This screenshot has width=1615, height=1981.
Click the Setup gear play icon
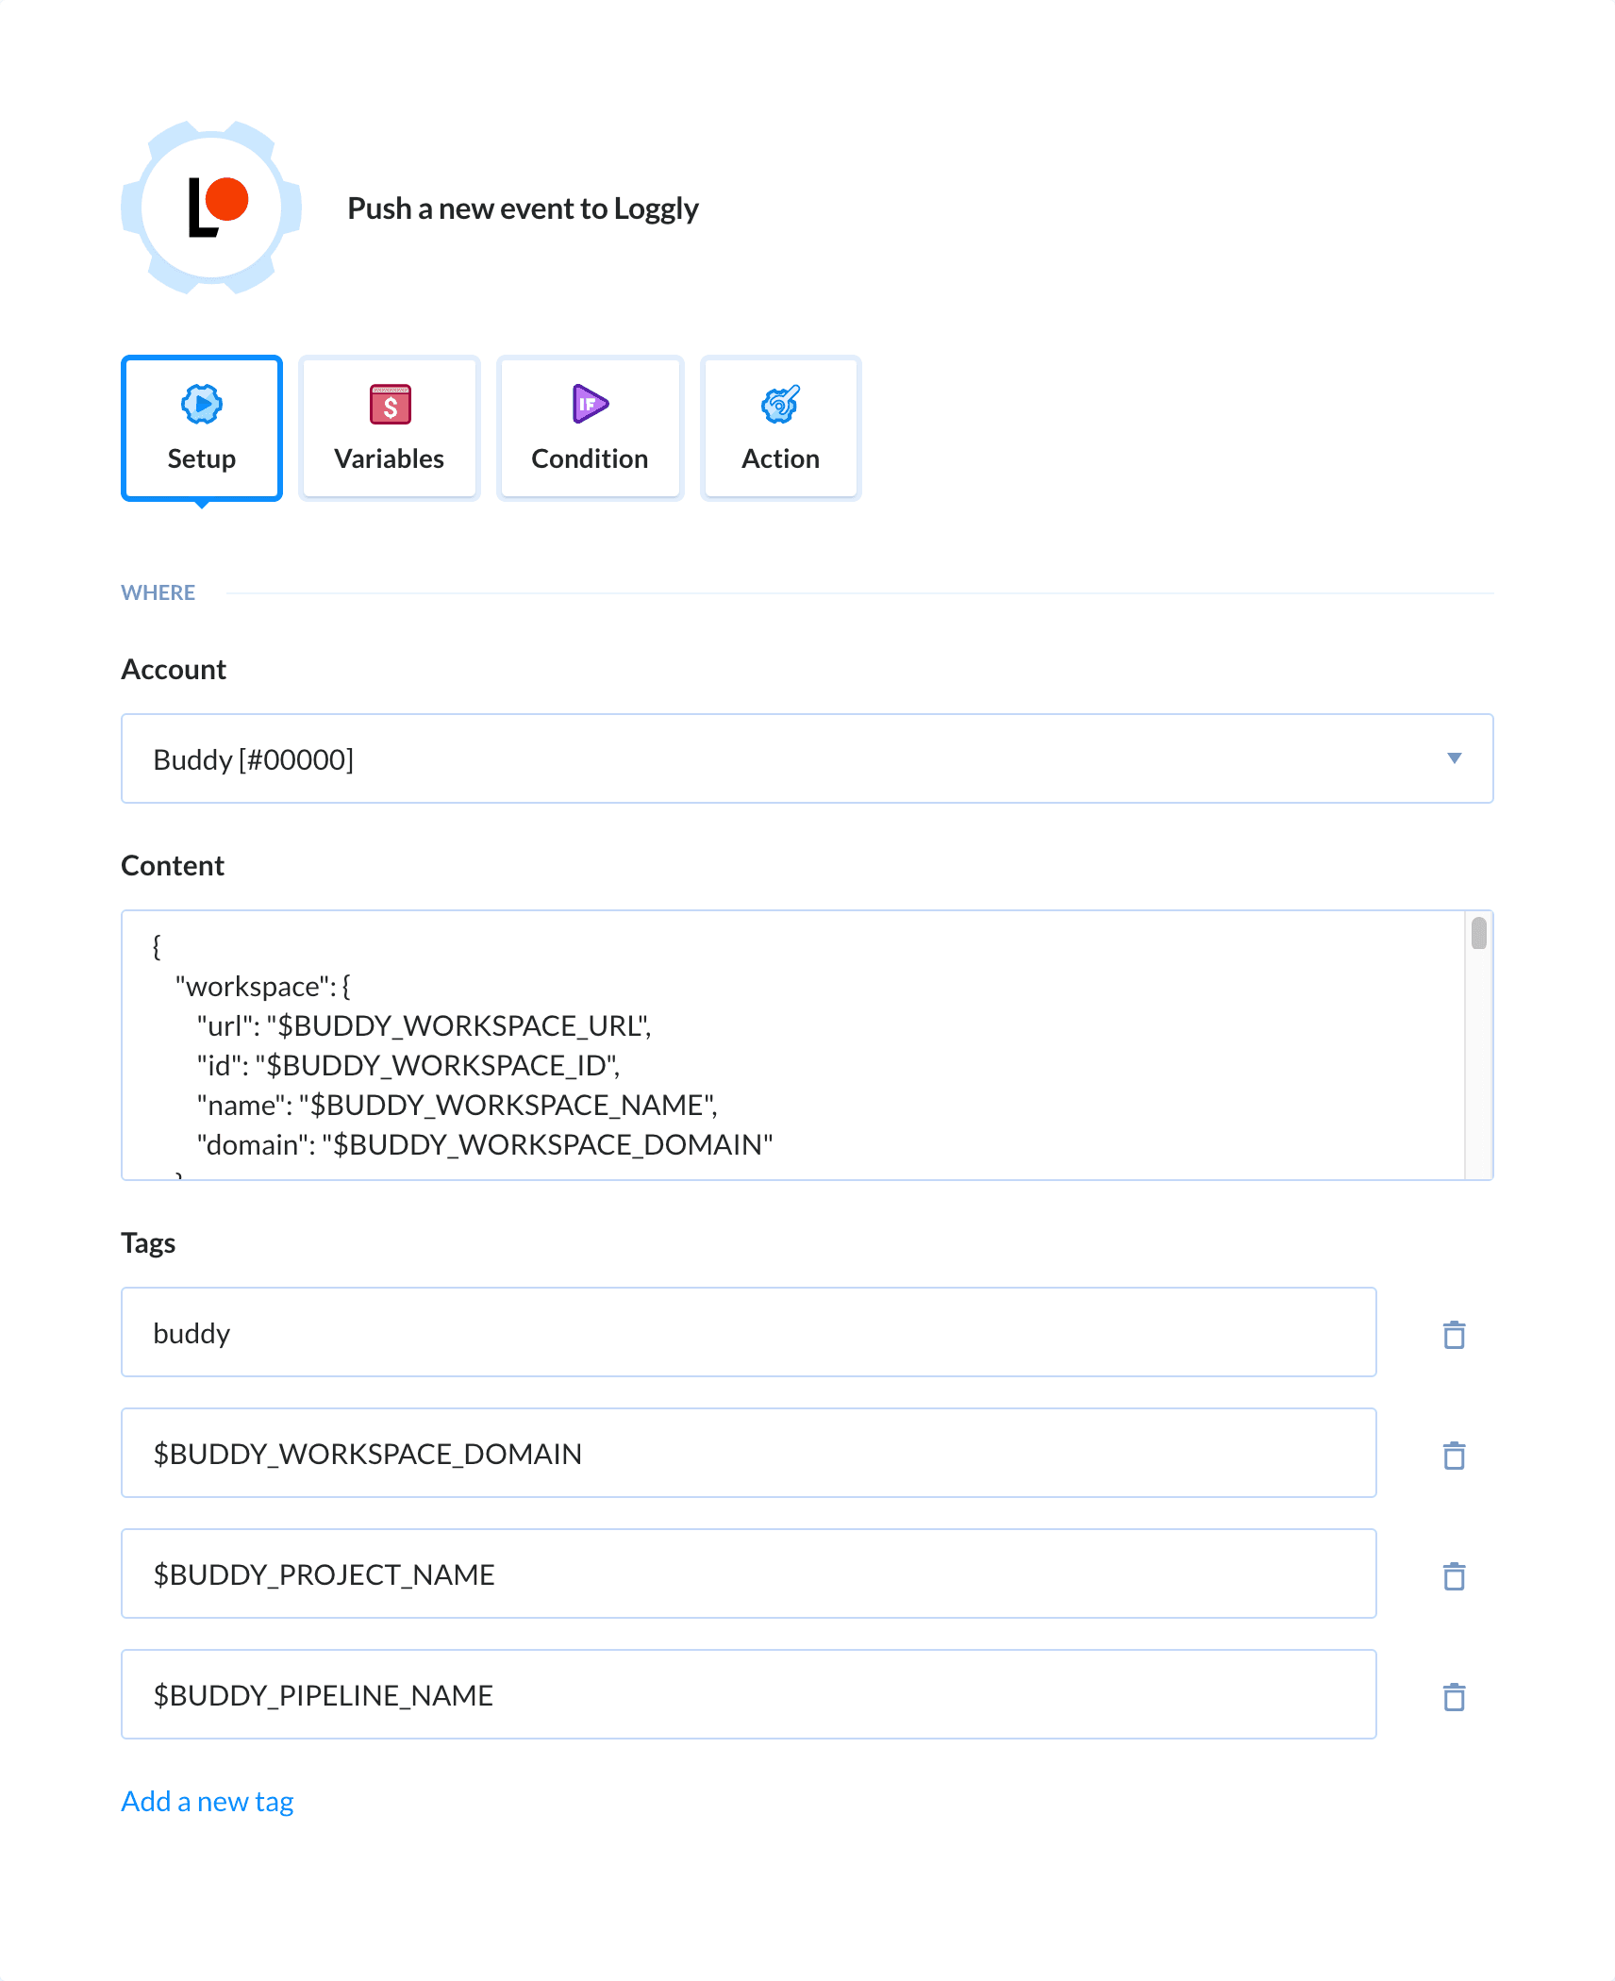pyautogui.click(x=202, y=405)
